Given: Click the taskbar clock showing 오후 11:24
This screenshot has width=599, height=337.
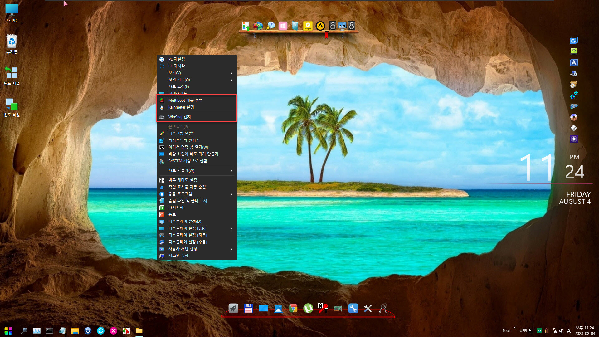Looking at the screenshot, I should click(x=585, y=331).
